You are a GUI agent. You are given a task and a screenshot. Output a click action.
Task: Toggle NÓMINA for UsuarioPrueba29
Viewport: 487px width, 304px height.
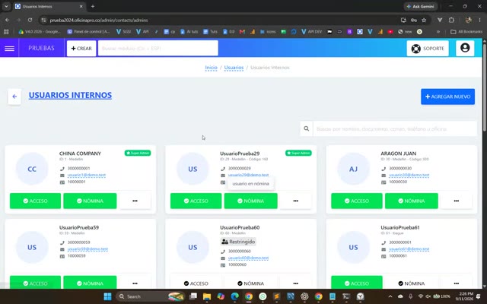(251, 201)
